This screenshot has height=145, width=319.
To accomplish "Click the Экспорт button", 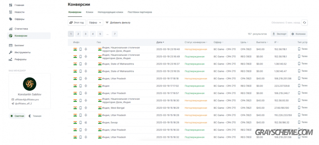I will click(280, 34).
